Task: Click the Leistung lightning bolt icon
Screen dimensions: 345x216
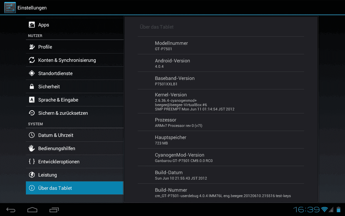Action: point(32,175)
